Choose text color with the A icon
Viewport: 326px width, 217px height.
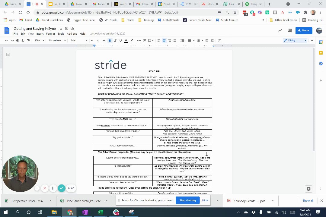tap(126, 40)
